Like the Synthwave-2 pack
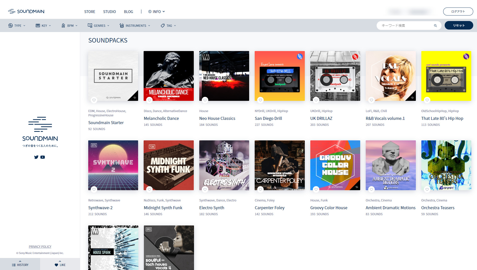Image resolution: width=477 pixels, height=270 pixels. (x=94, y=189)
